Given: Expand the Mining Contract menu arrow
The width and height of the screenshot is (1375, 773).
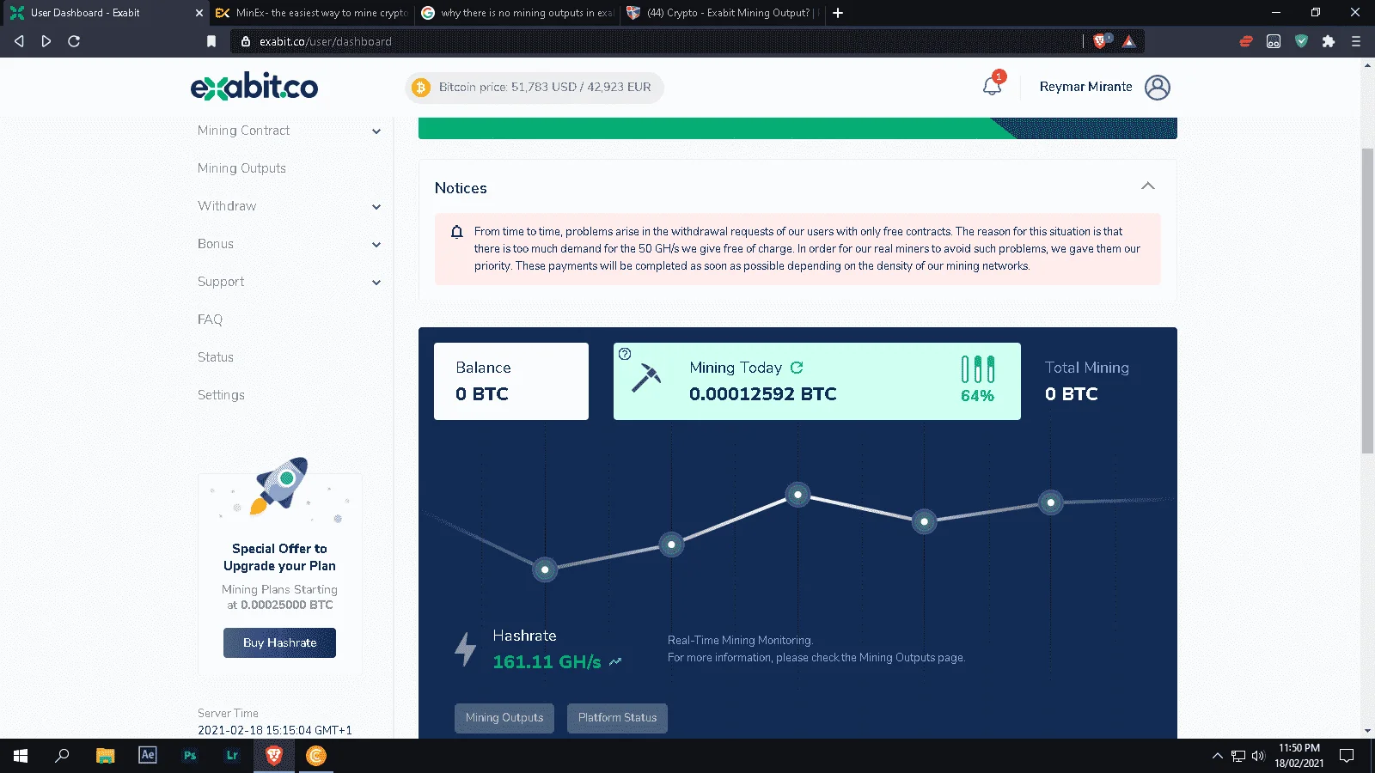Looking at the screenshot, I should (x=376, y=131).
